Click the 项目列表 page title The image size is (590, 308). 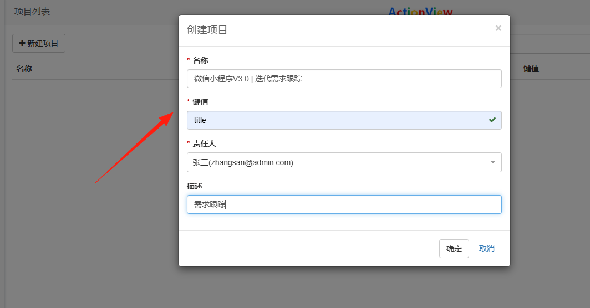(32, 12)
